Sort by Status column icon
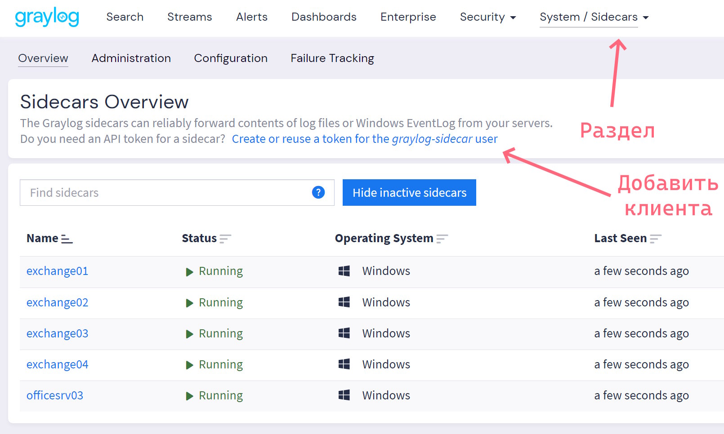 [x=225, y=239]
